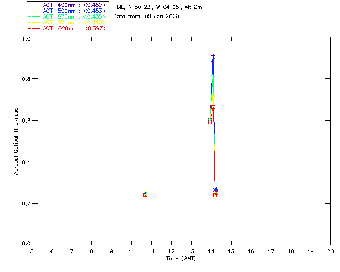Click the x-axis tick label 13
This screenshot has width=340, height=272.
tap(191, 251)
